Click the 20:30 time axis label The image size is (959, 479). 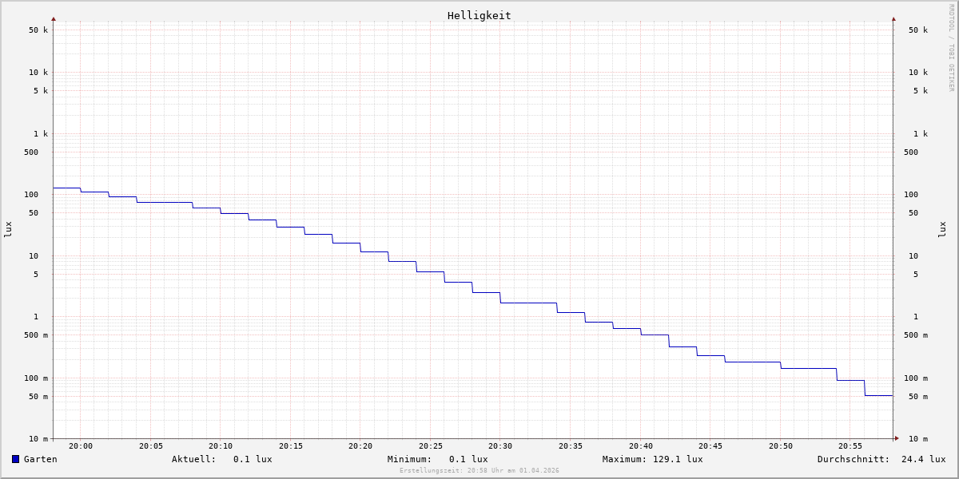pyautogui.click(x=500, y=446)
